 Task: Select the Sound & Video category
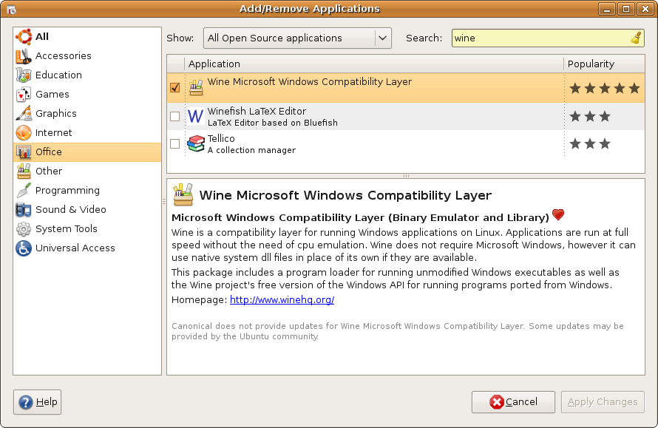tap(87, 209)
